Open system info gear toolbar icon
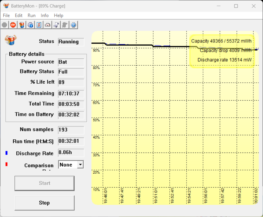This screenshot has height=217, width=263. [30, 25]
